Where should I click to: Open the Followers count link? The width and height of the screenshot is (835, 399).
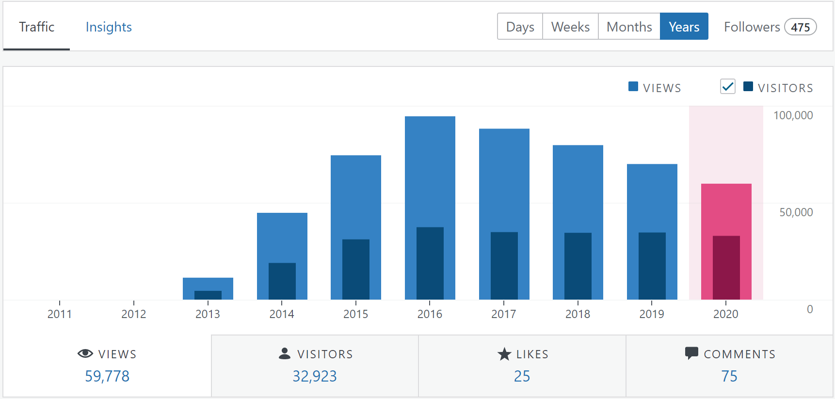tap(770, 27)
